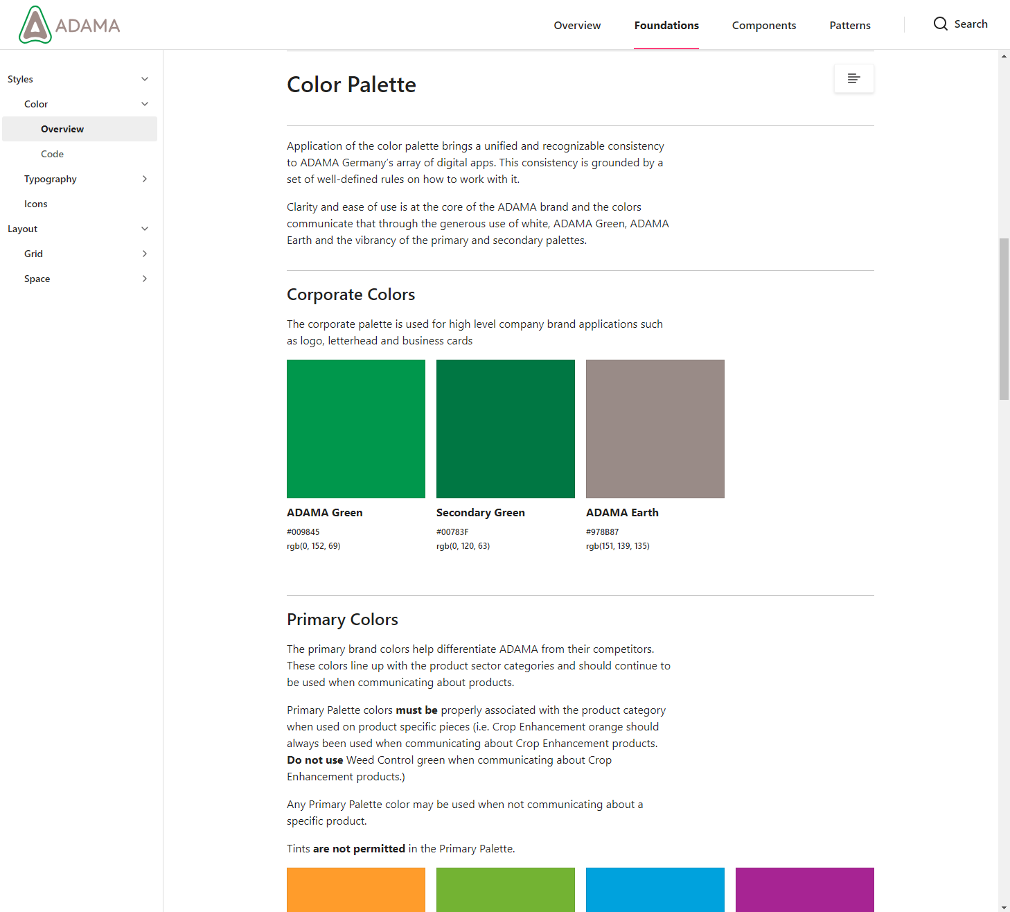Open the Grid sidebar item
This screenshot has height=912, width=1010.
tap(33, 254)
